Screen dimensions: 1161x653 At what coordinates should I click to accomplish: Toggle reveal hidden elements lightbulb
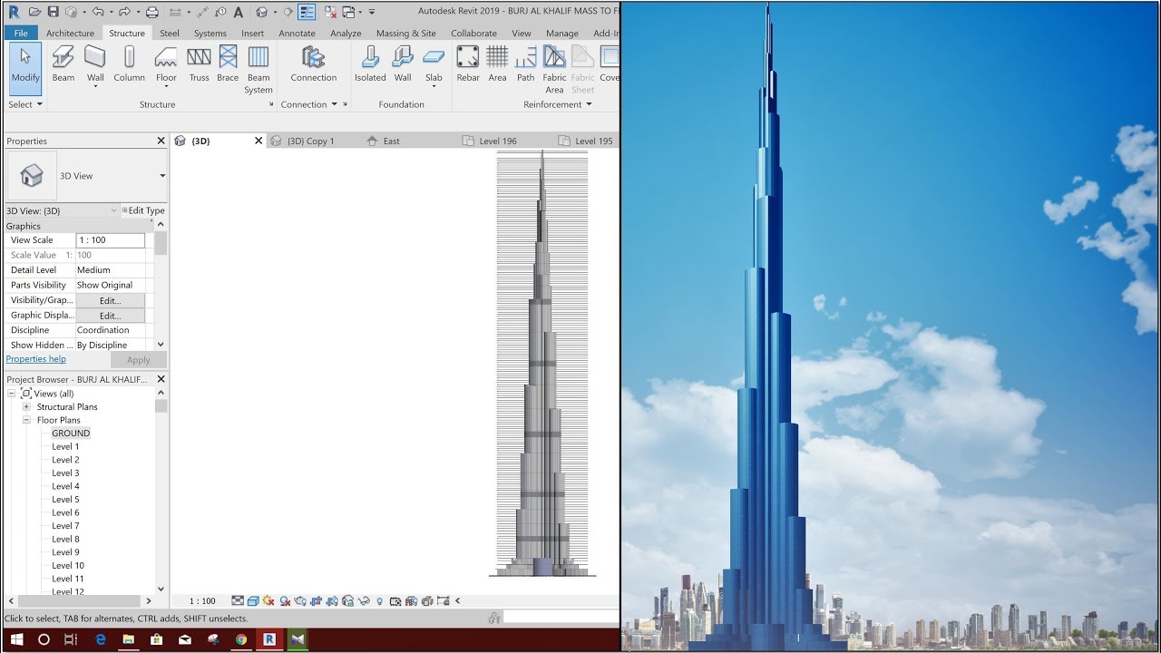(x=379, y=600)
